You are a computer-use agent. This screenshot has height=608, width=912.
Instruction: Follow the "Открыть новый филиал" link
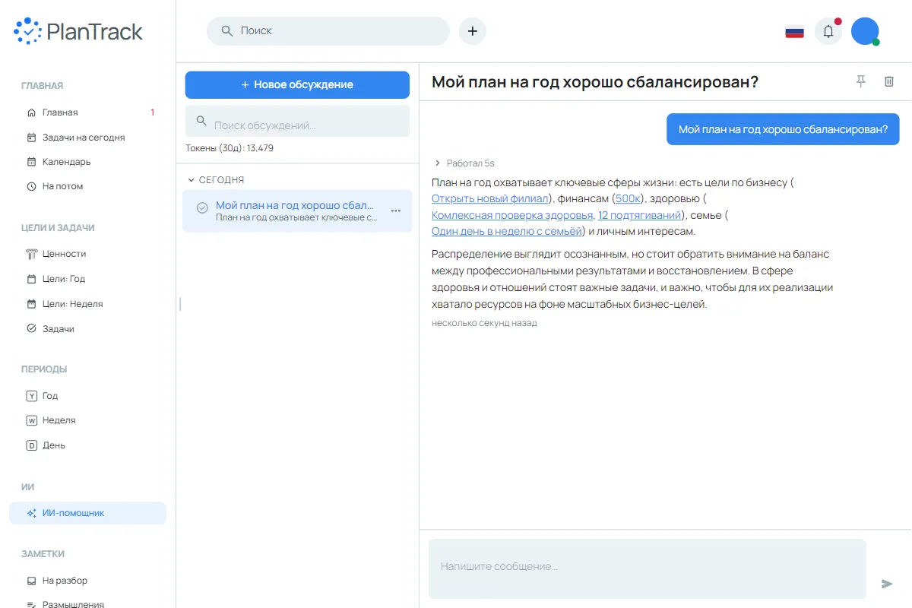point(490,199)
